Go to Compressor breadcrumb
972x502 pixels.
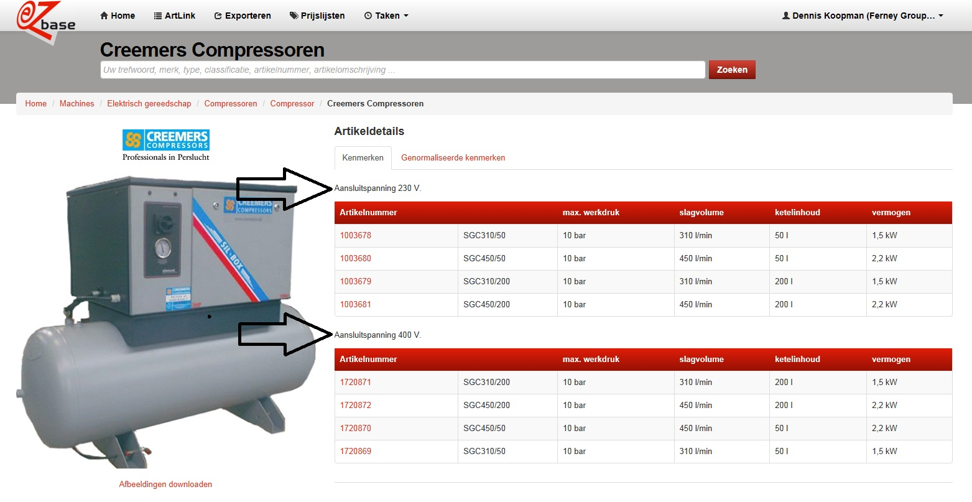[292, 104]
